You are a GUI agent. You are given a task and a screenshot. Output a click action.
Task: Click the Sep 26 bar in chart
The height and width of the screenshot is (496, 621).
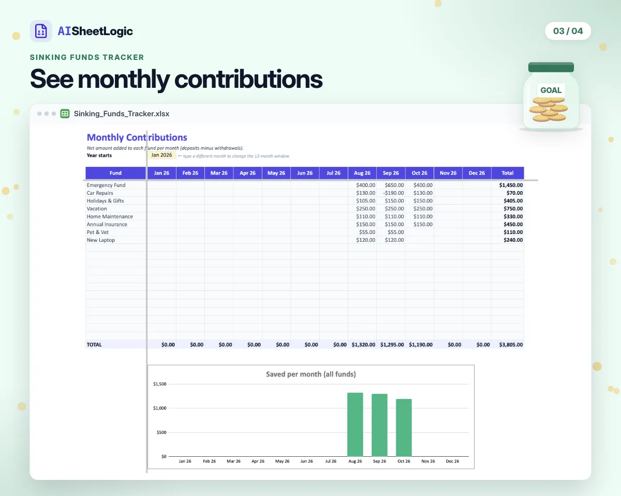coord(379,425)
